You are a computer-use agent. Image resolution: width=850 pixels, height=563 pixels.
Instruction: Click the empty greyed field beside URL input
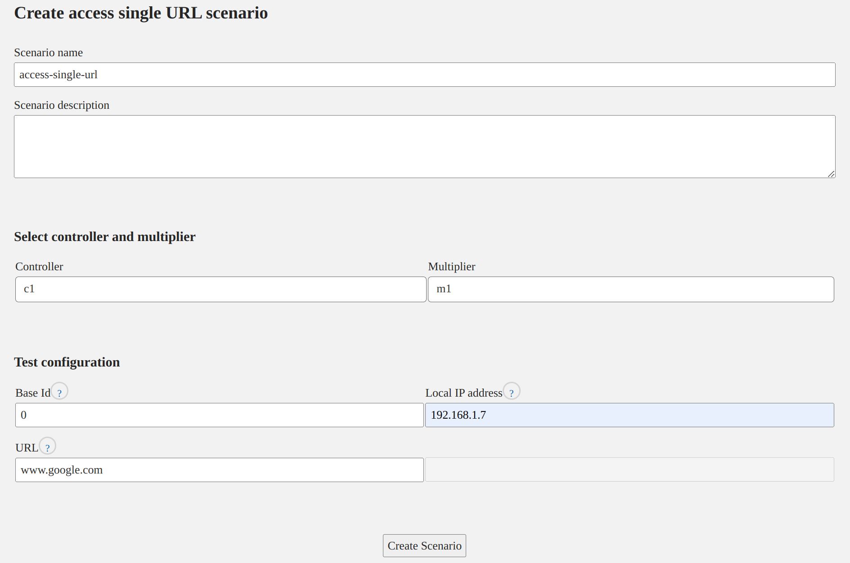click(x=629, y=470)
